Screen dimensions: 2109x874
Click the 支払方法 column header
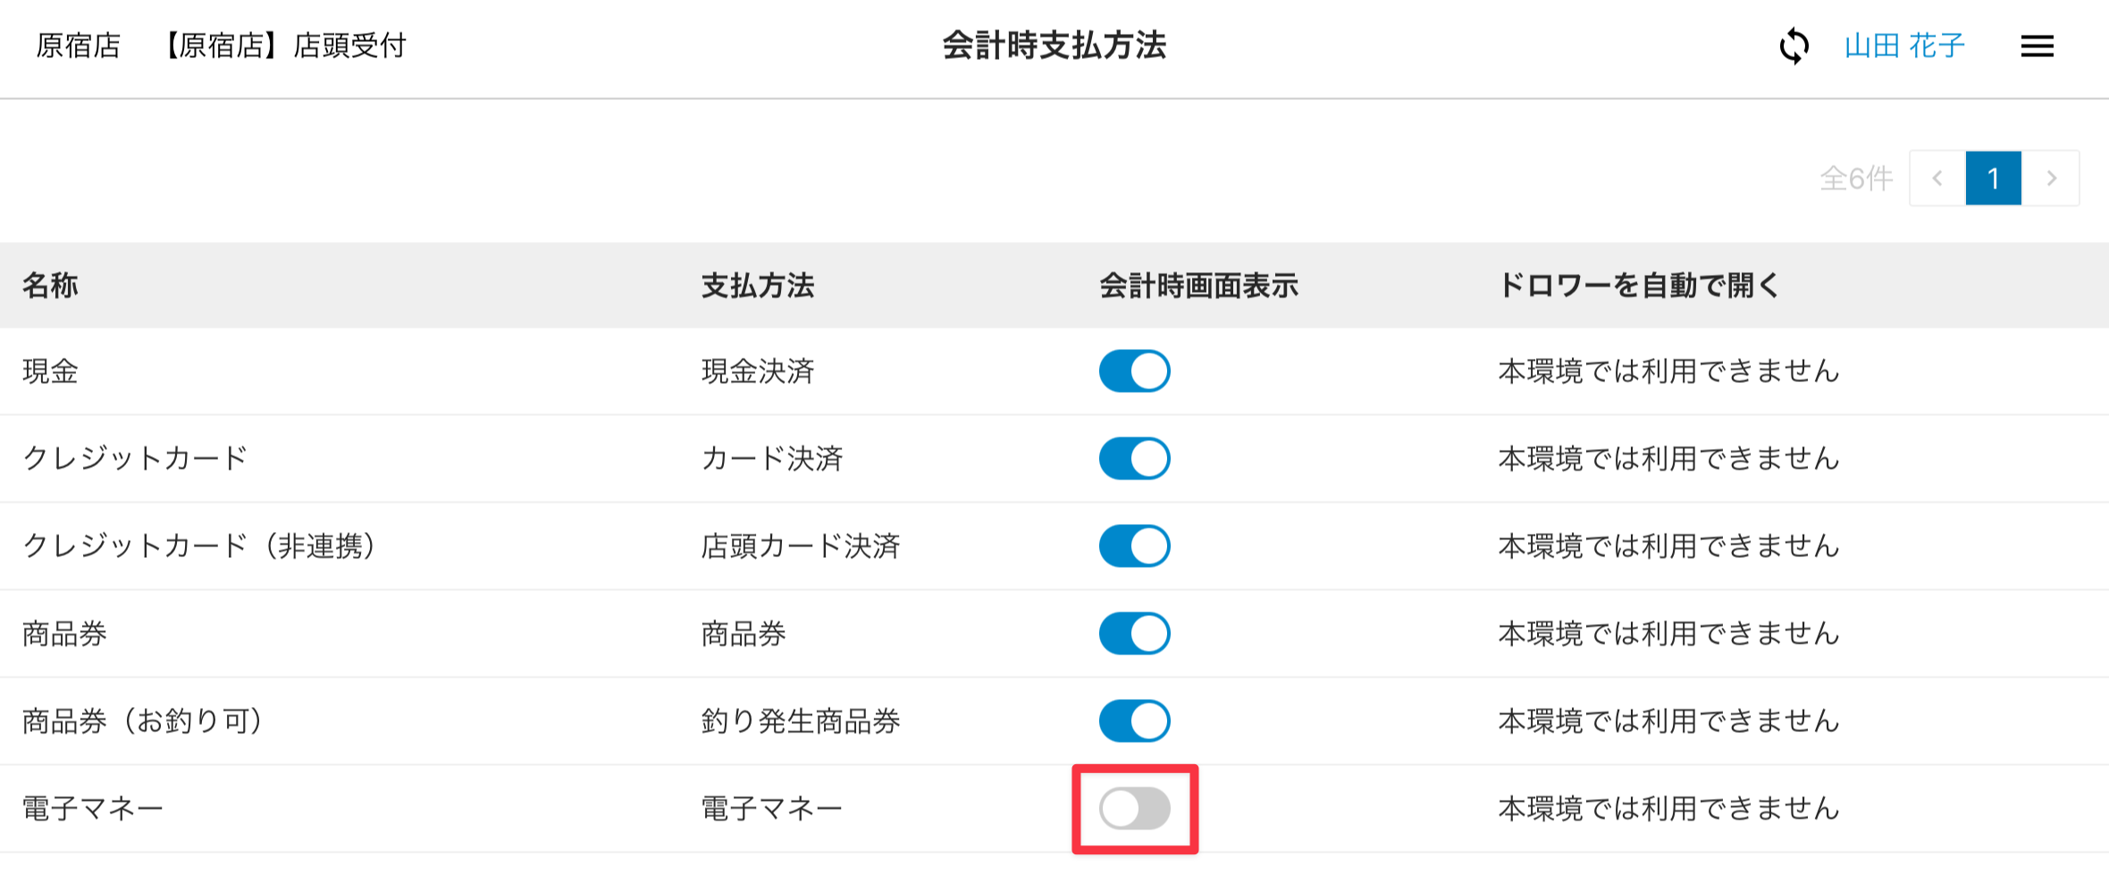758,286
